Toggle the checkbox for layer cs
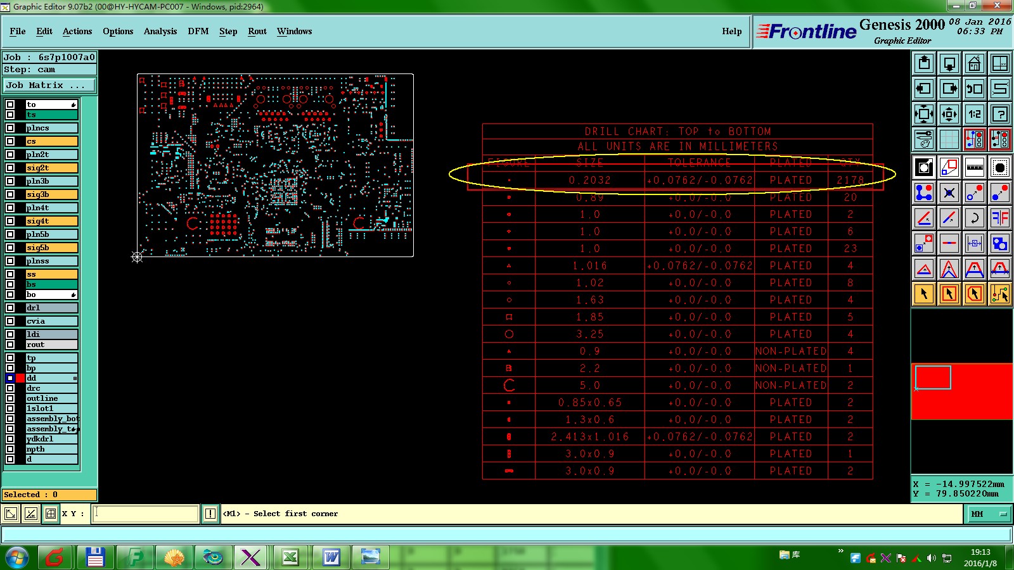 click(x=10, y=141)
